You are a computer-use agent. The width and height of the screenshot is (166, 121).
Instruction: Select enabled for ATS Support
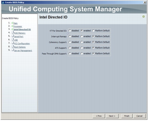pyautogui.click(x=82, y=48)
